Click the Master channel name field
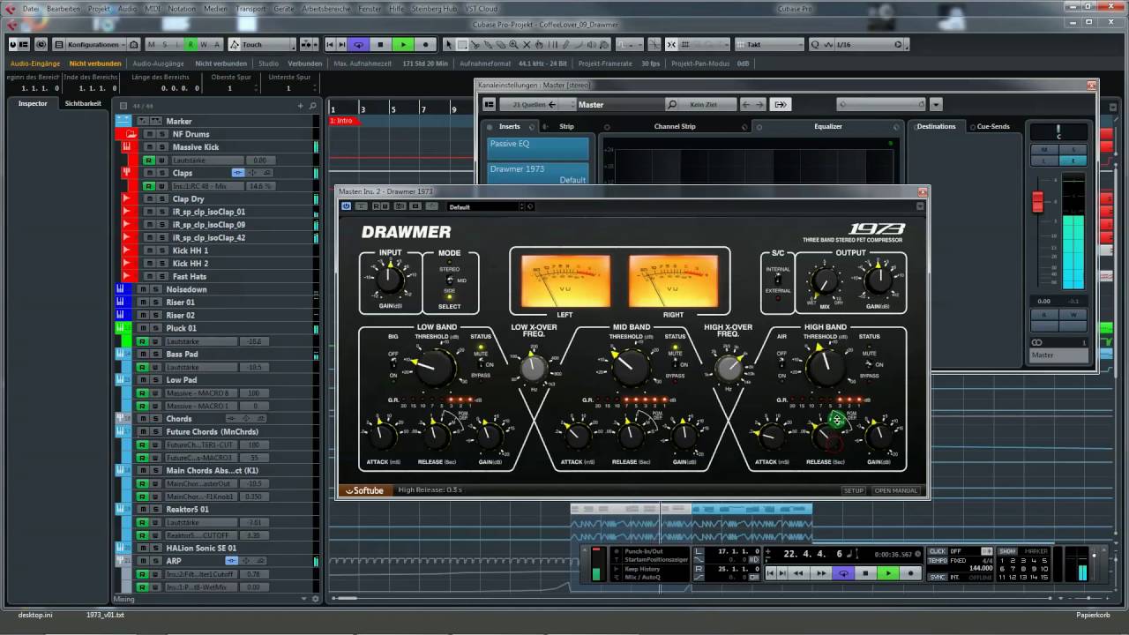The width and height of the screenshot is (1129, 635). pos(1060,355)
